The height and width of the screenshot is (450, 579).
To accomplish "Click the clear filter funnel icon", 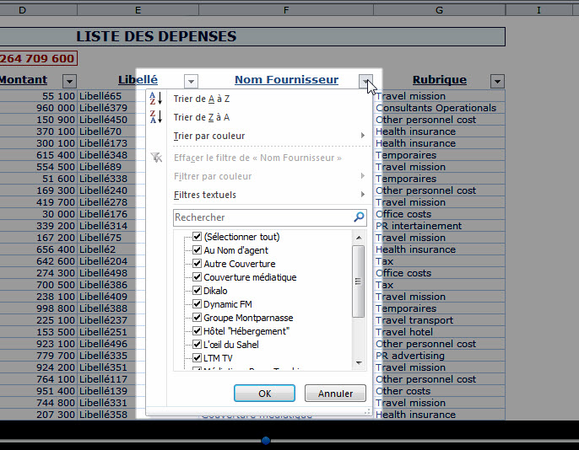I will (x=156, y=158).
